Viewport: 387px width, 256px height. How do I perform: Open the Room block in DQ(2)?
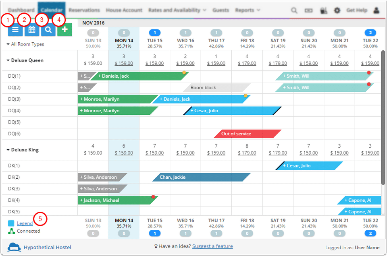point(216,87)
